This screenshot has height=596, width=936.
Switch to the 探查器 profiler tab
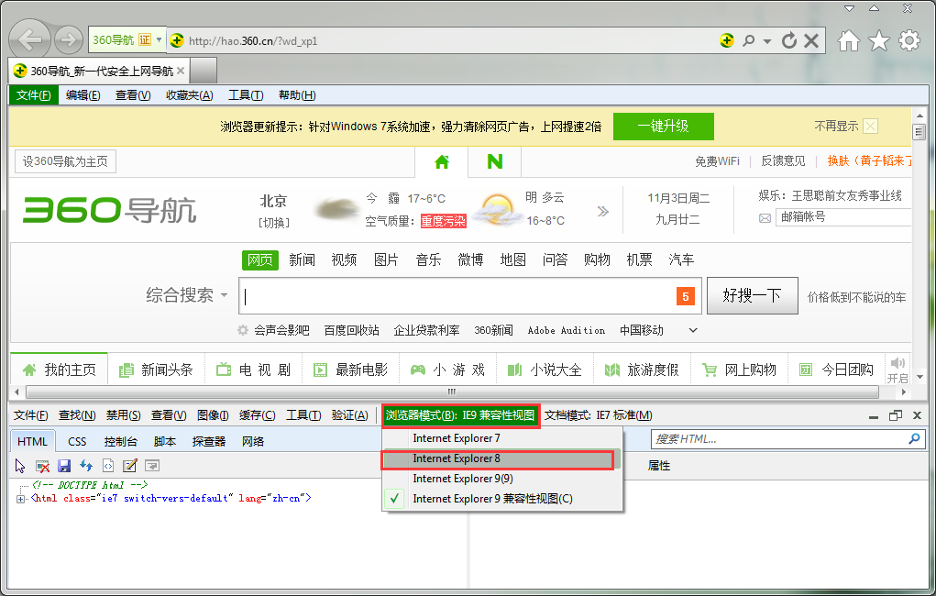209,441
